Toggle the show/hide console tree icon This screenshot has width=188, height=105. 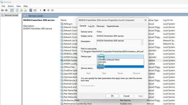tap(12, 10)
